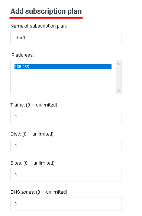Select the 185.253 IP address entry
Viewport: 142px width, 216px height.
[63, 67]
